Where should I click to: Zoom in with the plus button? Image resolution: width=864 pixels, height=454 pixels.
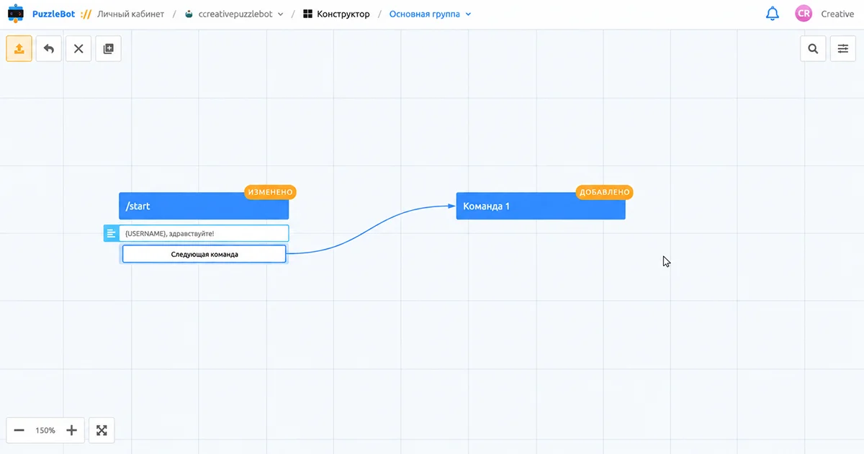(x=71, y=430)
